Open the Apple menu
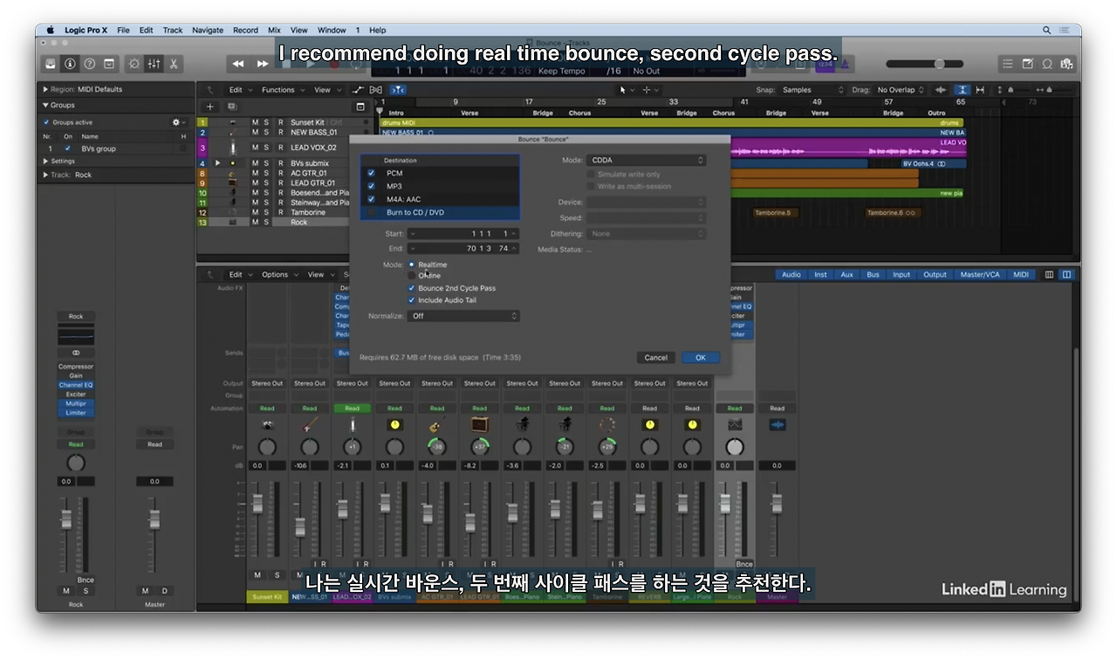The image size is (1117, 660). 50,30
